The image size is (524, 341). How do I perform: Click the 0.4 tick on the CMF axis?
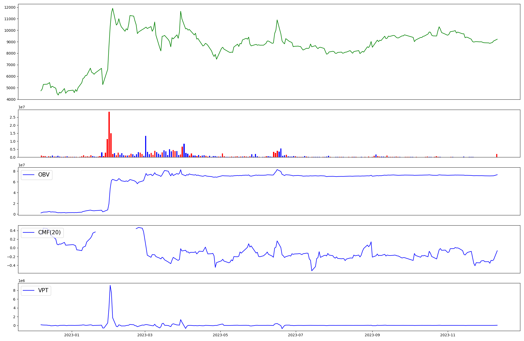pos(13,231)
